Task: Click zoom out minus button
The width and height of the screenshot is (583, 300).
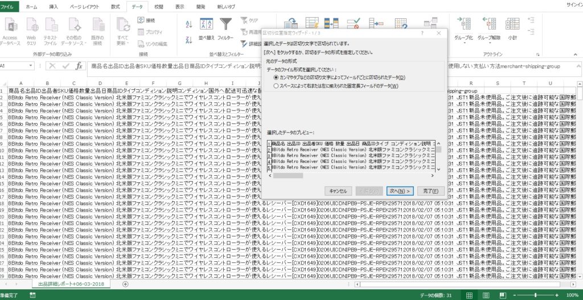Action: click(x=515, y=295)
